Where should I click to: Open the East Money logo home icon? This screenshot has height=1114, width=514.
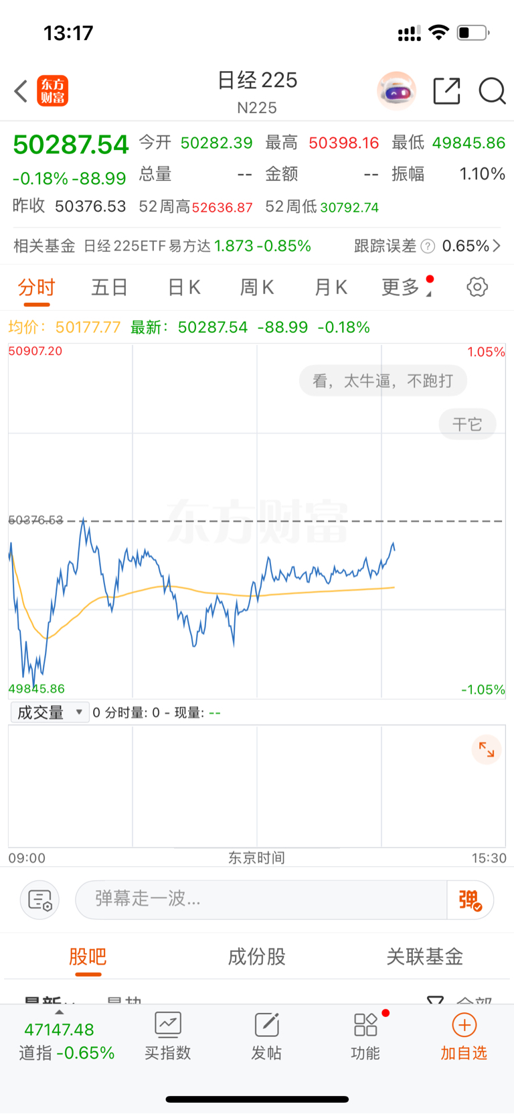point(52,91)
